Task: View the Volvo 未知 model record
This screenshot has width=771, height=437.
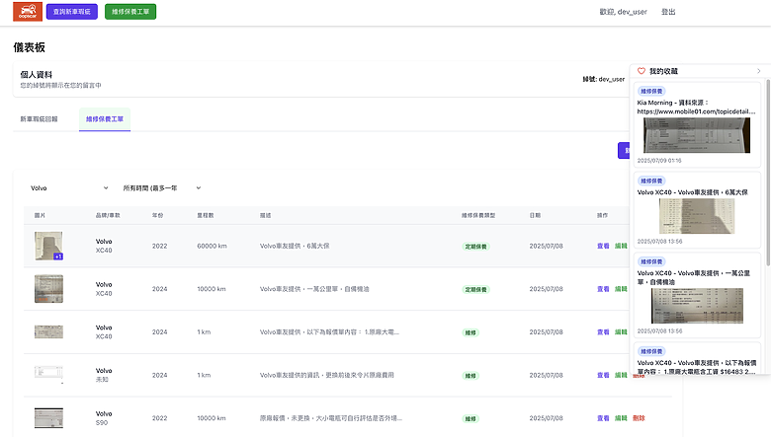Action: (603, 375)
